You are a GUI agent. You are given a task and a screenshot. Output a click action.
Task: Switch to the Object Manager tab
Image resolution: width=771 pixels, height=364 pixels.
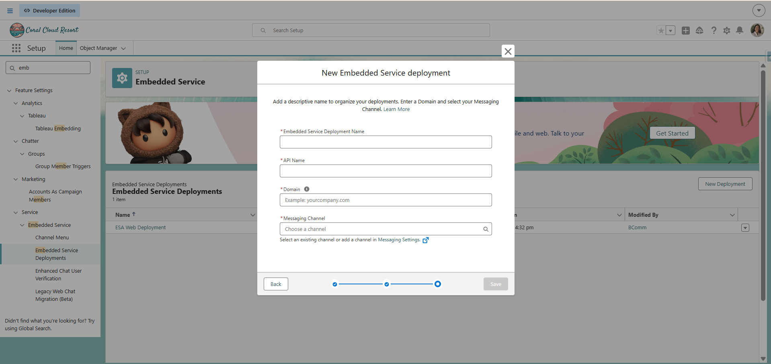pos(98,48)
